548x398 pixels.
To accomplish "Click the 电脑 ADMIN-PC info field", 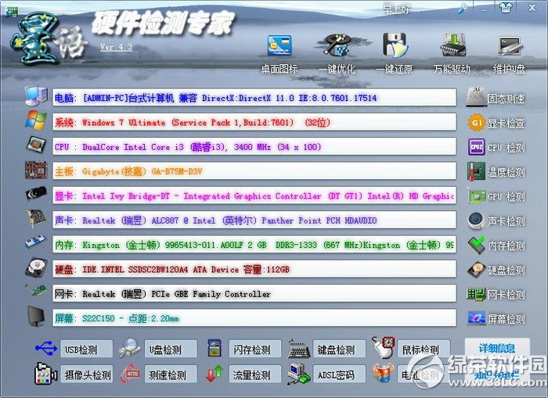I will point(254,98).
